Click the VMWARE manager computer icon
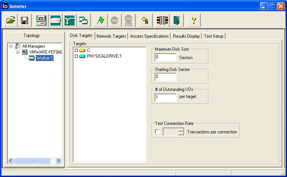This screenshot has height=177, width=287. tap(24, 52)
